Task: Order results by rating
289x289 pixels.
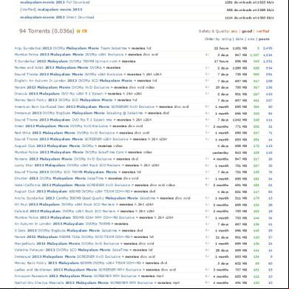Action: 226,39
